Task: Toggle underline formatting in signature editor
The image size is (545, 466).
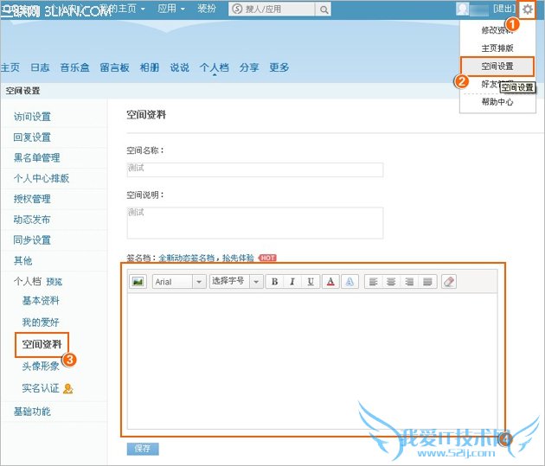Action: point(311,281)
